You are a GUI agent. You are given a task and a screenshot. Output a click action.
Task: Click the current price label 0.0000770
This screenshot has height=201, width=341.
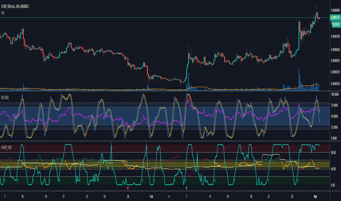point(335,18)
